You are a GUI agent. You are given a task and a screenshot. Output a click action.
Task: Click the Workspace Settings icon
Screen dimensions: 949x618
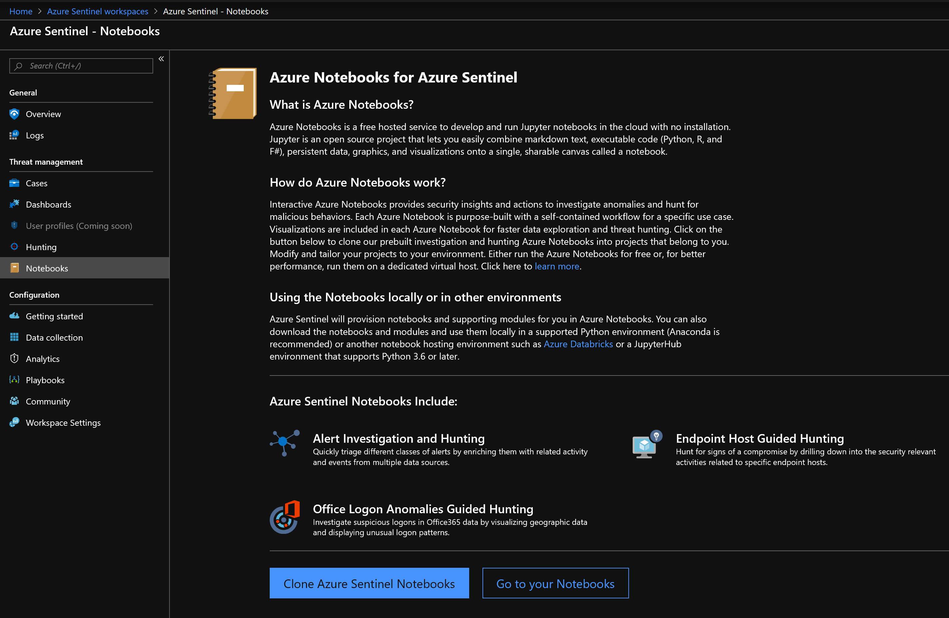point(14,422)
